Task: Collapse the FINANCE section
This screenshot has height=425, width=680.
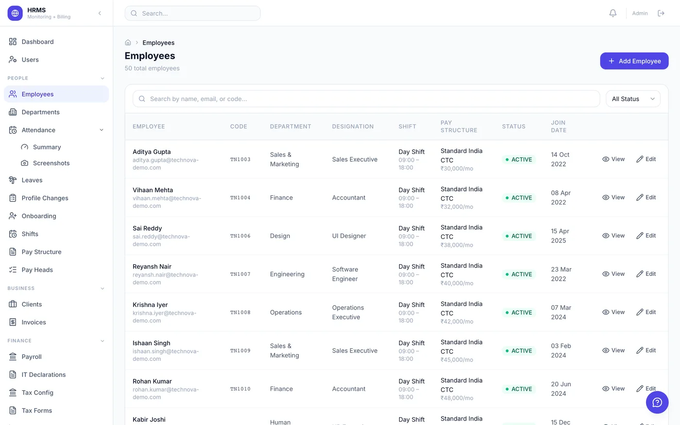Action: (x=102, y=341)
